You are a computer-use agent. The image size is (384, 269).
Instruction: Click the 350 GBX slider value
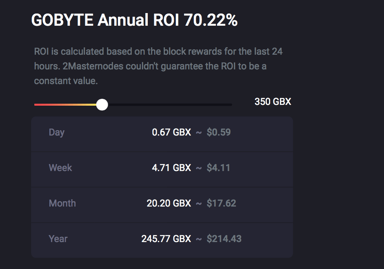click(x=273, y=102)
